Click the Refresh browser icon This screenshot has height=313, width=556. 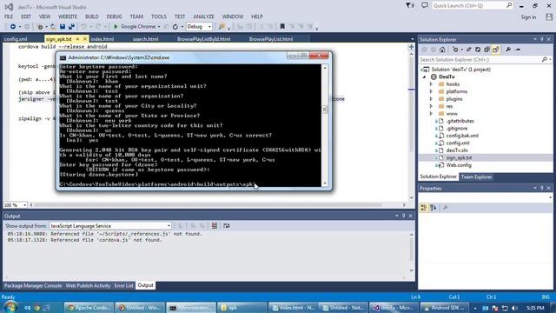(x=175, y=27)
